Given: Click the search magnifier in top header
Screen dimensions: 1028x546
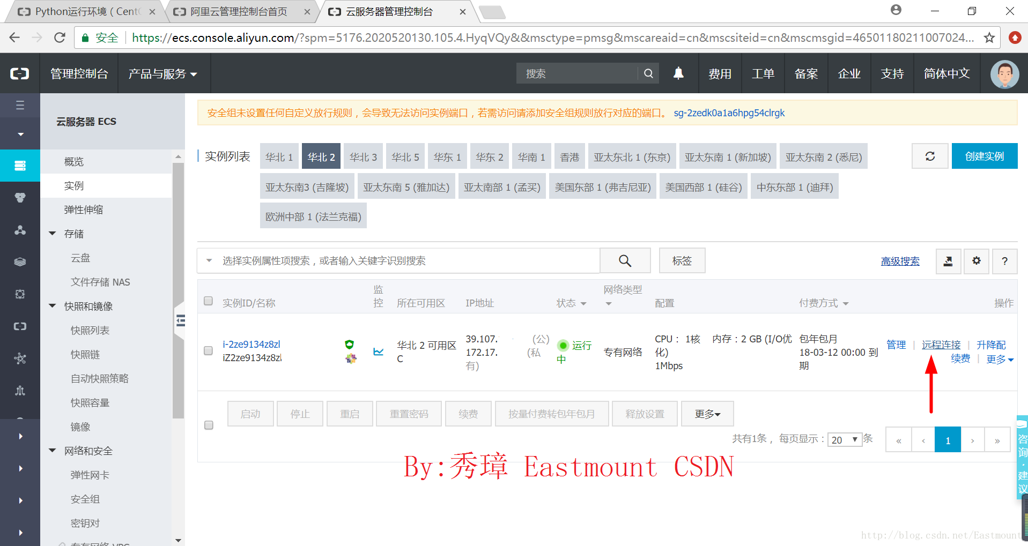Looking at the screenshot, I should point(648,73).
